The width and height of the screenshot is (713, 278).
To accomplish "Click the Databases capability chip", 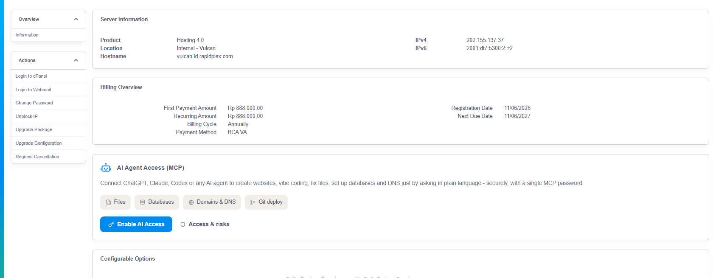I will tap(157, 202).
